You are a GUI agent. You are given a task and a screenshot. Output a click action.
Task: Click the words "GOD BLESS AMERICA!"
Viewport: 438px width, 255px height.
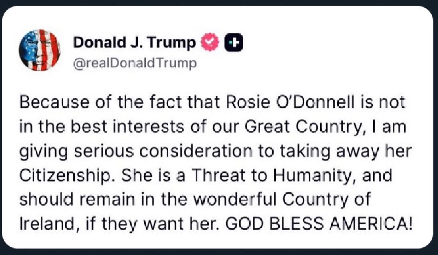(x=319, y=224)
